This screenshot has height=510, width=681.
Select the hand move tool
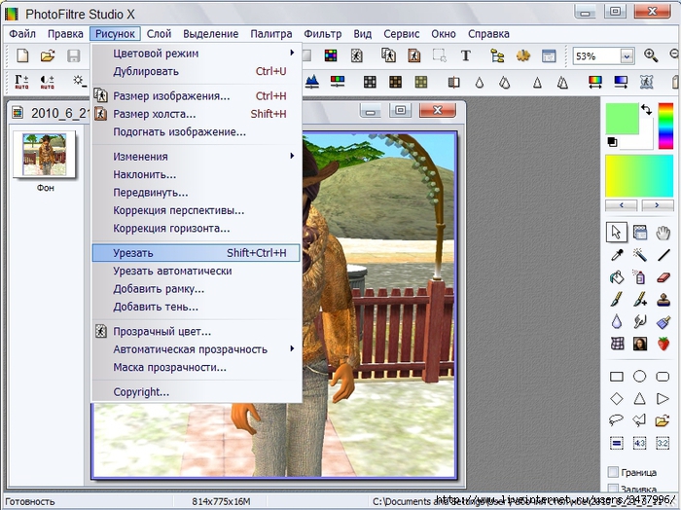pos(663,233)
